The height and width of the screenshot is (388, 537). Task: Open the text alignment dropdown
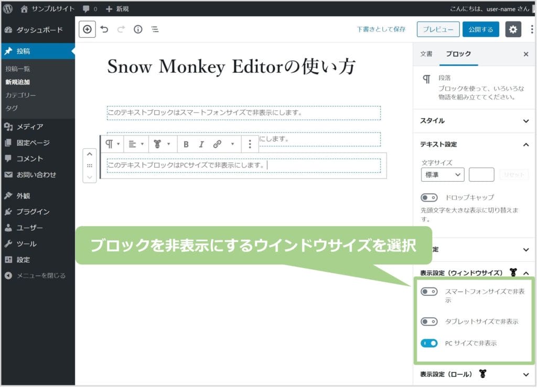pyautogui.click(x=136, y=145)
